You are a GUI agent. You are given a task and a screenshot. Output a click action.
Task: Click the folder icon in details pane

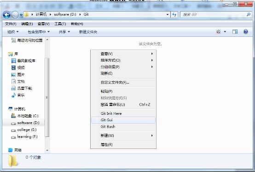[x=13, y=160]
